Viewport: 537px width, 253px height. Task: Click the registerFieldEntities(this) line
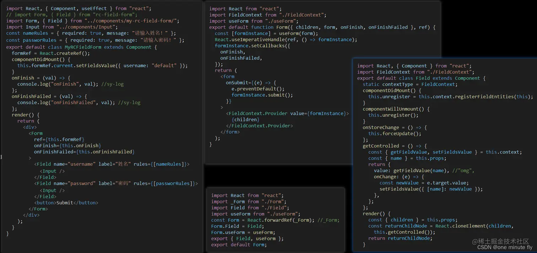point(451,97)
